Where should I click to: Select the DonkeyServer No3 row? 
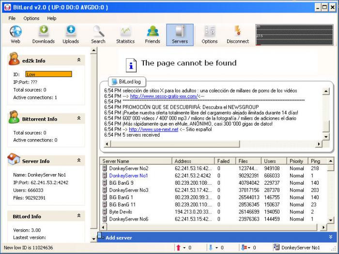click(214, 190)
